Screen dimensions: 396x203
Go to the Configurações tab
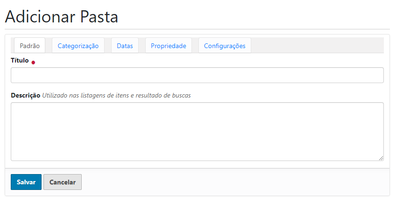tap(225, 46)
